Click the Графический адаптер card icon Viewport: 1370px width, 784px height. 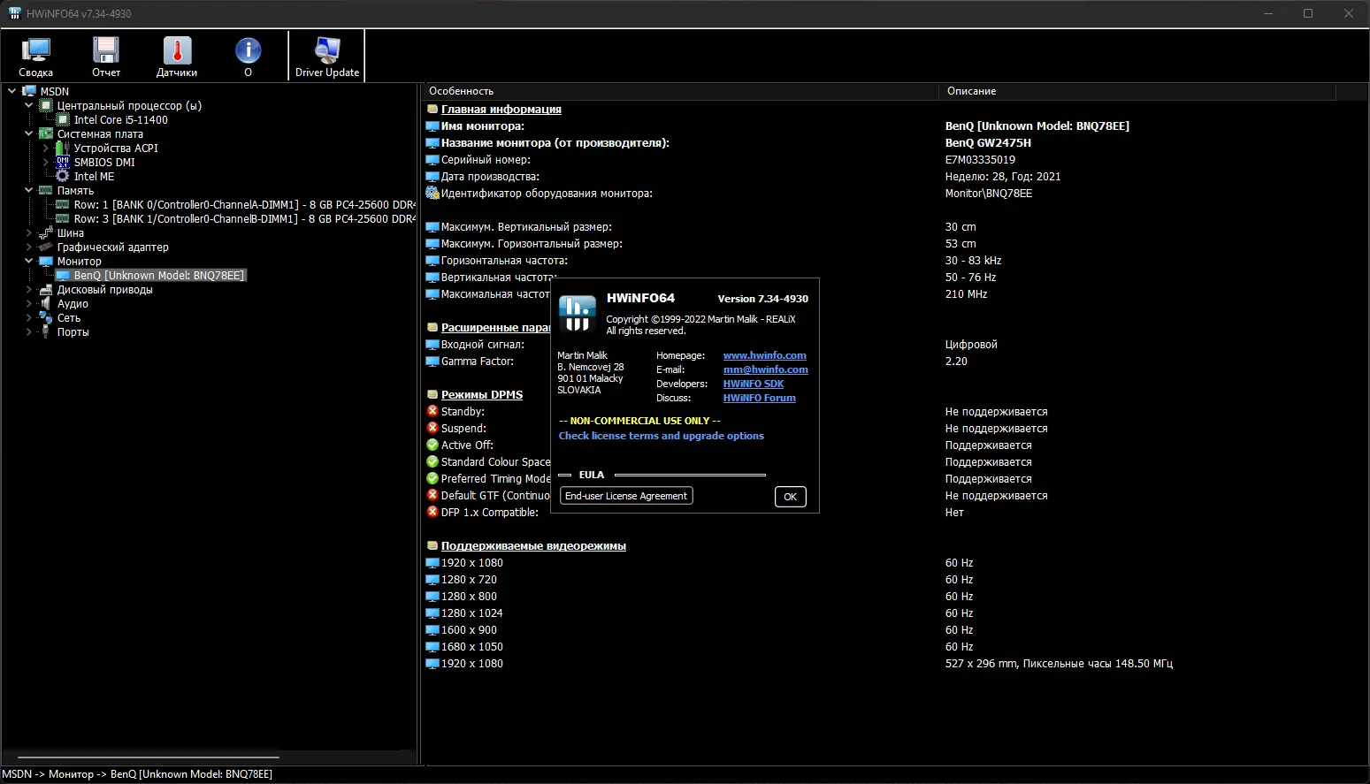click(x=46, y=247)
